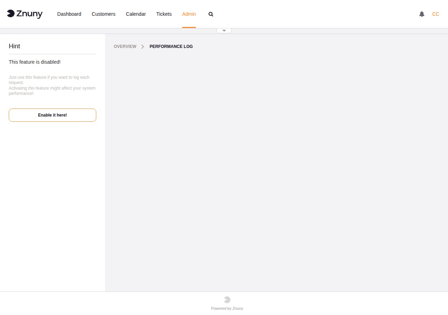Click the Znuny logo in header

tap(24, 14)
